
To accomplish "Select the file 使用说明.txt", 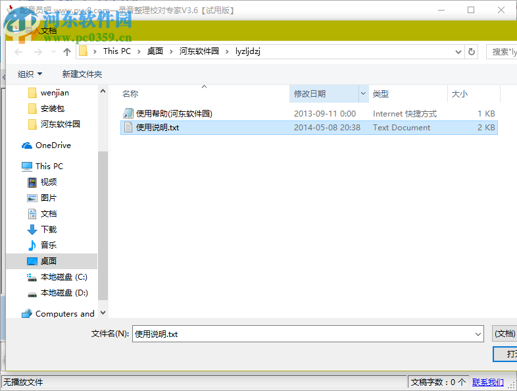I will click(x=309, y=128).
